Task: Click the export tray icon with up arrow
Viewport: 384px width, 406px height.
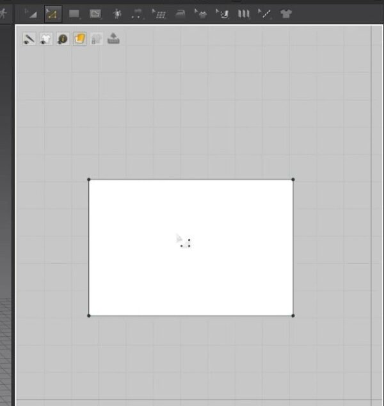Action: [113, 39]
